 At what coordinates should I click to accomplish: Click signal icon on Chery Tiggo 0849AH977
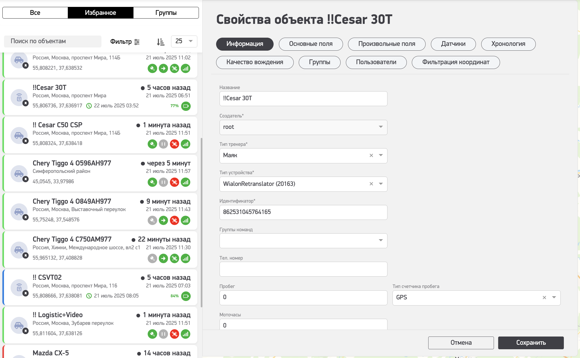click(186, 220)
